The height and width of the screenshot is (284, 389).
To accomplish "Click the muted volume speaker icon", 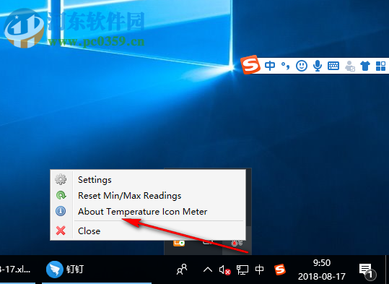I will pyautogui.click(x=224, y=270).
